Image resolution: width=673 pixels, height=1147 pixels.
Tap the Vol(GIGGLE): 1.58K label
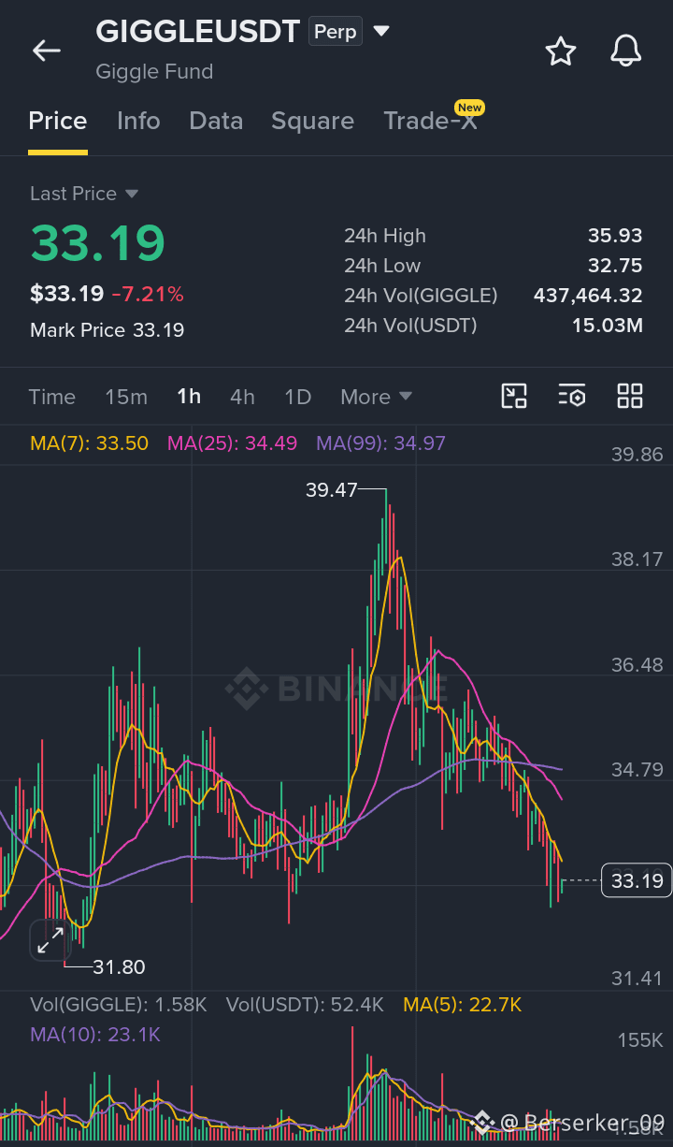[119, 1005]
